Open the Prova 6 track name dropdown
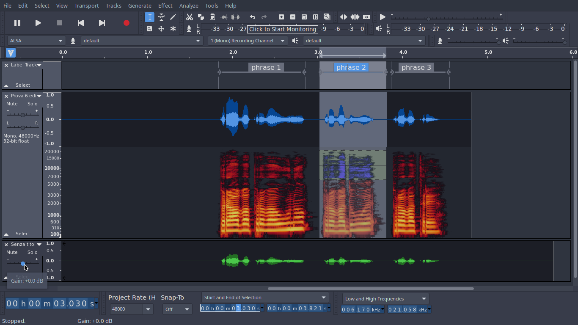The image size is (578, 325). click(39, 96)
